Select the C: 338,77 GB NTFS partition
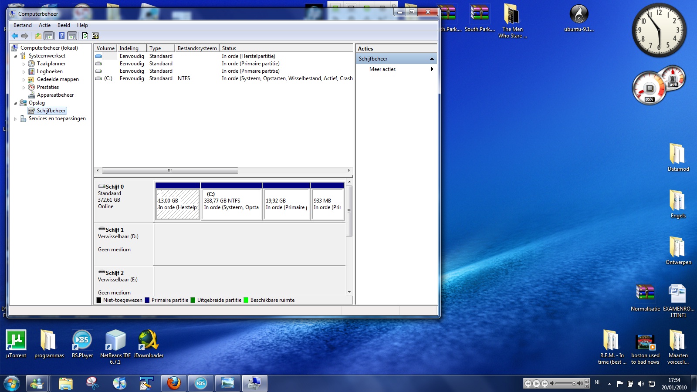This screenshot has width=697, height=392. click(231, 204)
